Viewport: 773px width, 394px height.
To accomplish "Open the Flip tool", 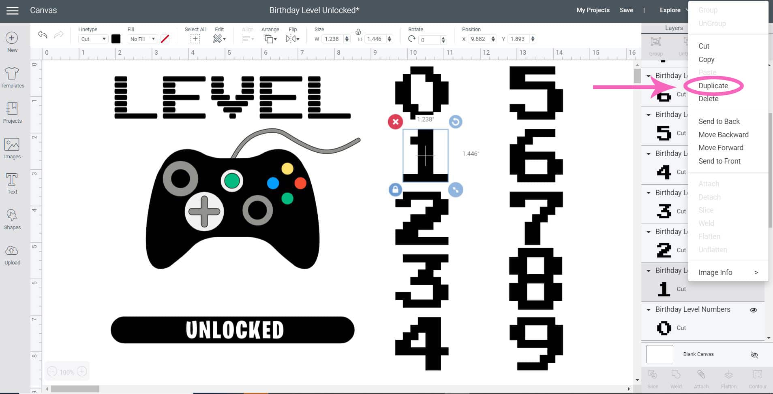I will (292, 39).
